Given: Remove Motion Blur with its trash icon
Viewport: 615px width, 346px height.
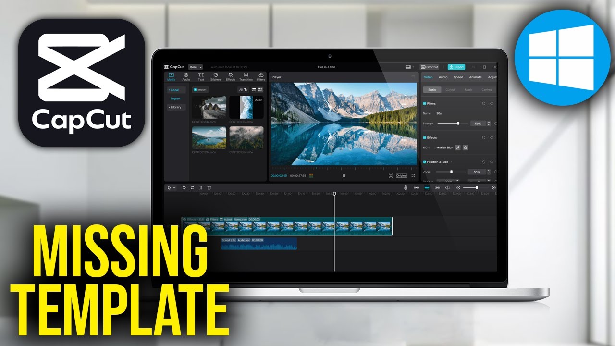Looking at the screenshot, I should [x=465, y=148].
